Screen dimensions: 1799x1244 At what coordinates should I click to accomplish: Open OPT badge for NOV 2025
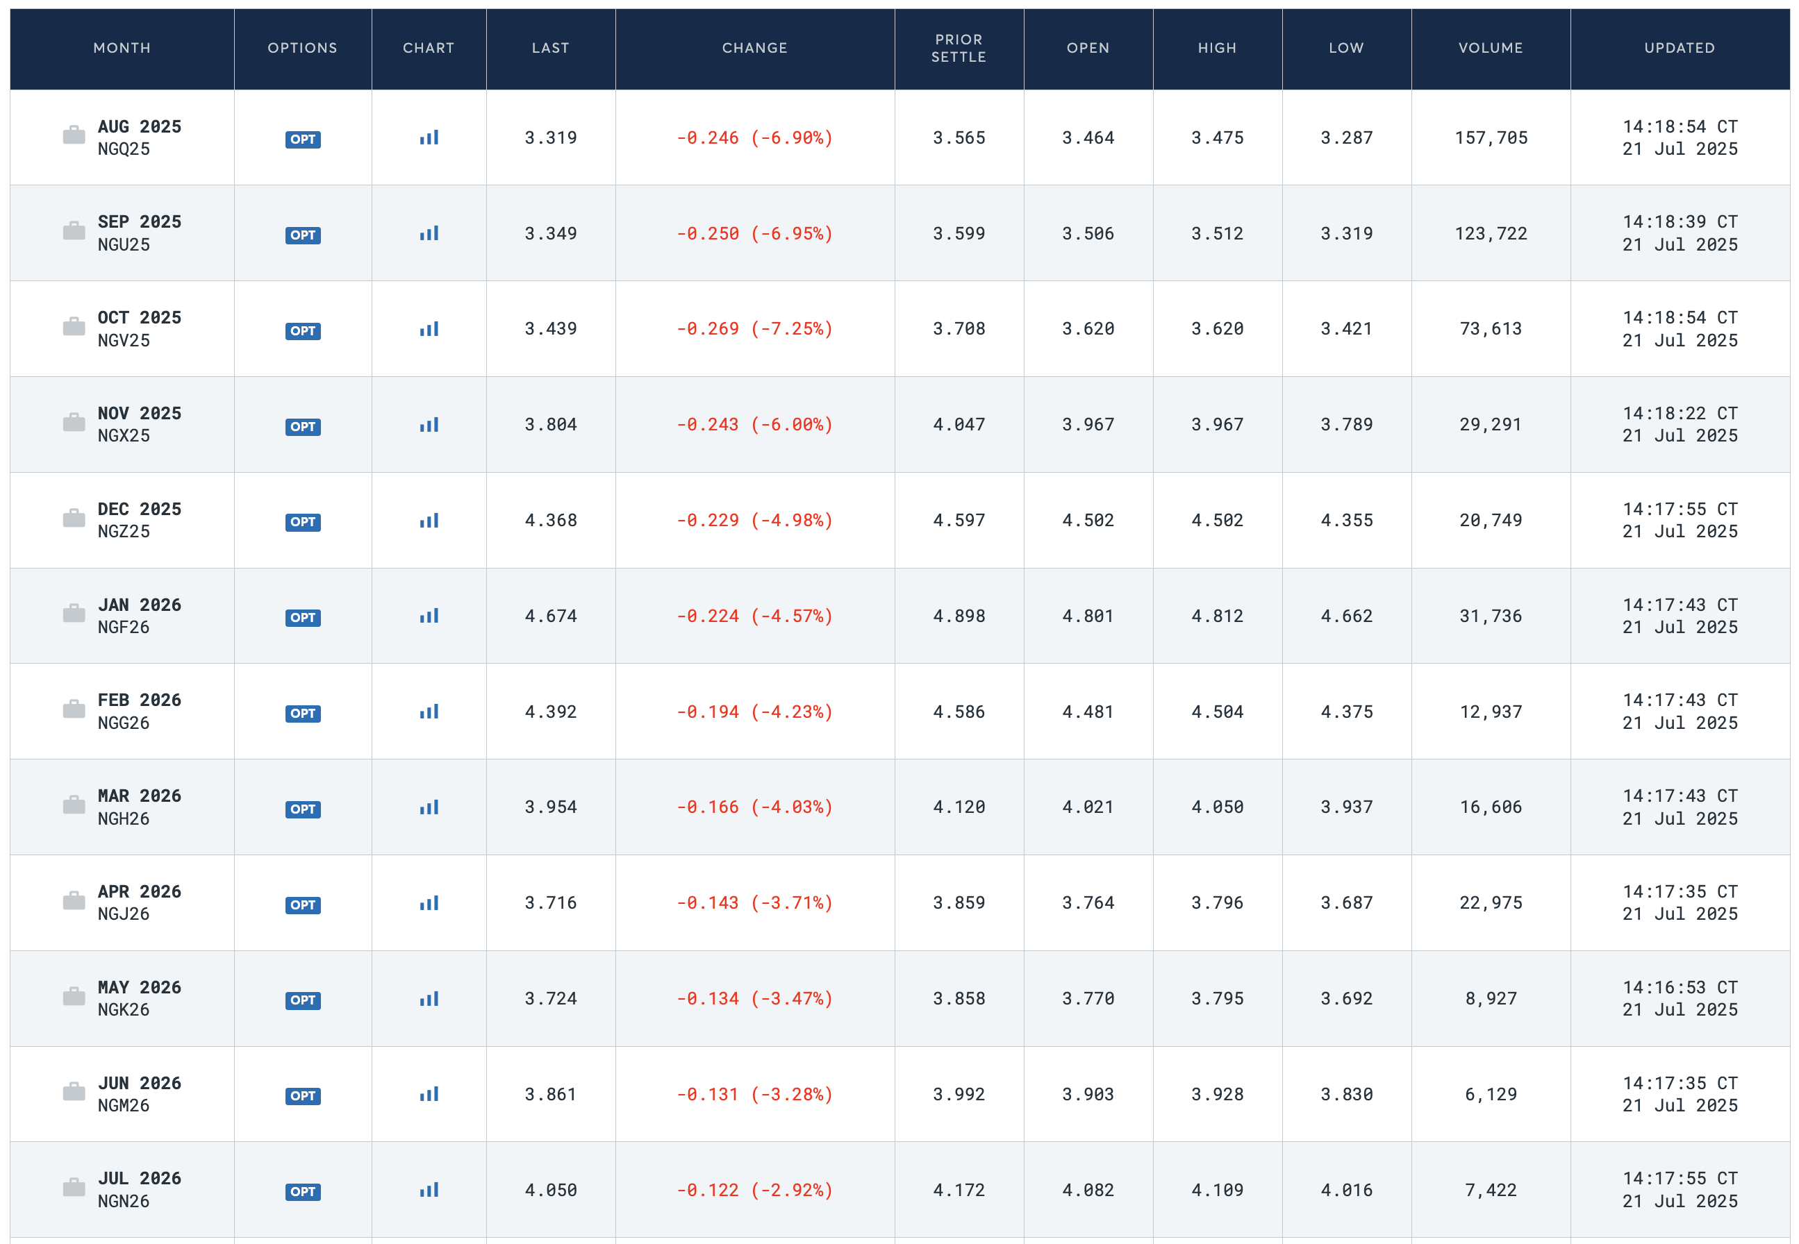[x=303, y=427]
